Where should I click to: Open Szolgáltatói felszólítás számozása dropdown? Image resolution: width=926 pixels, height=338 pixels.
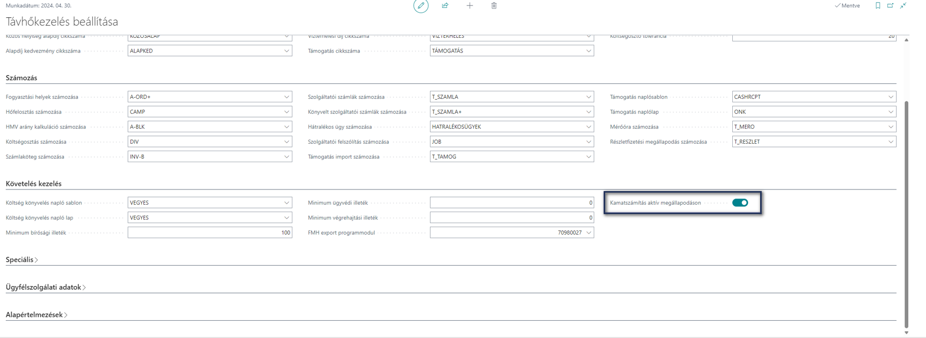coord(588,142)
